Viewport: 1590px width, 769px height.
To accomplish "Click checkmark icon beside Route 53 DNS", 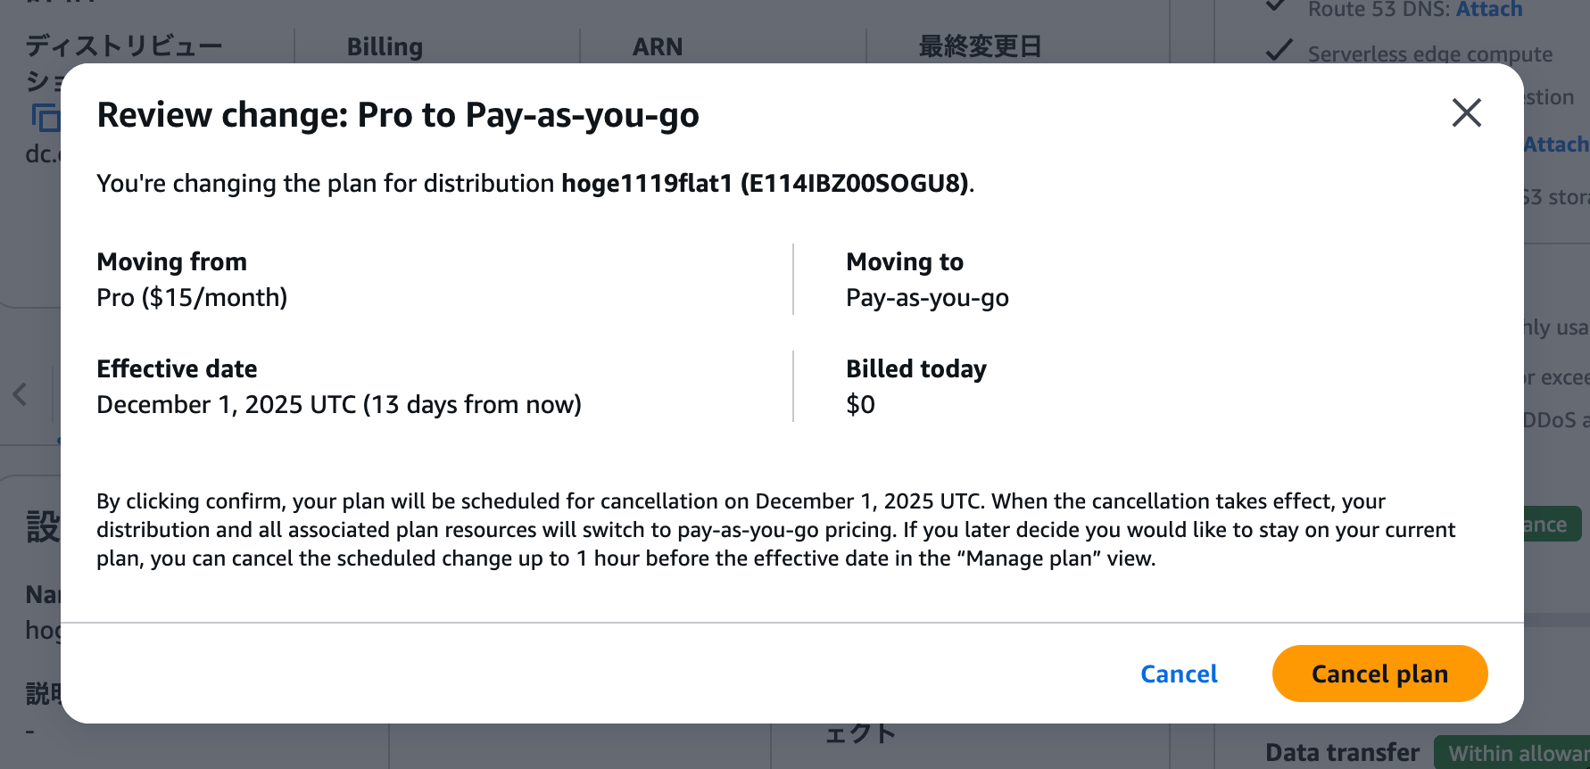I will [x=1277, y=6].
